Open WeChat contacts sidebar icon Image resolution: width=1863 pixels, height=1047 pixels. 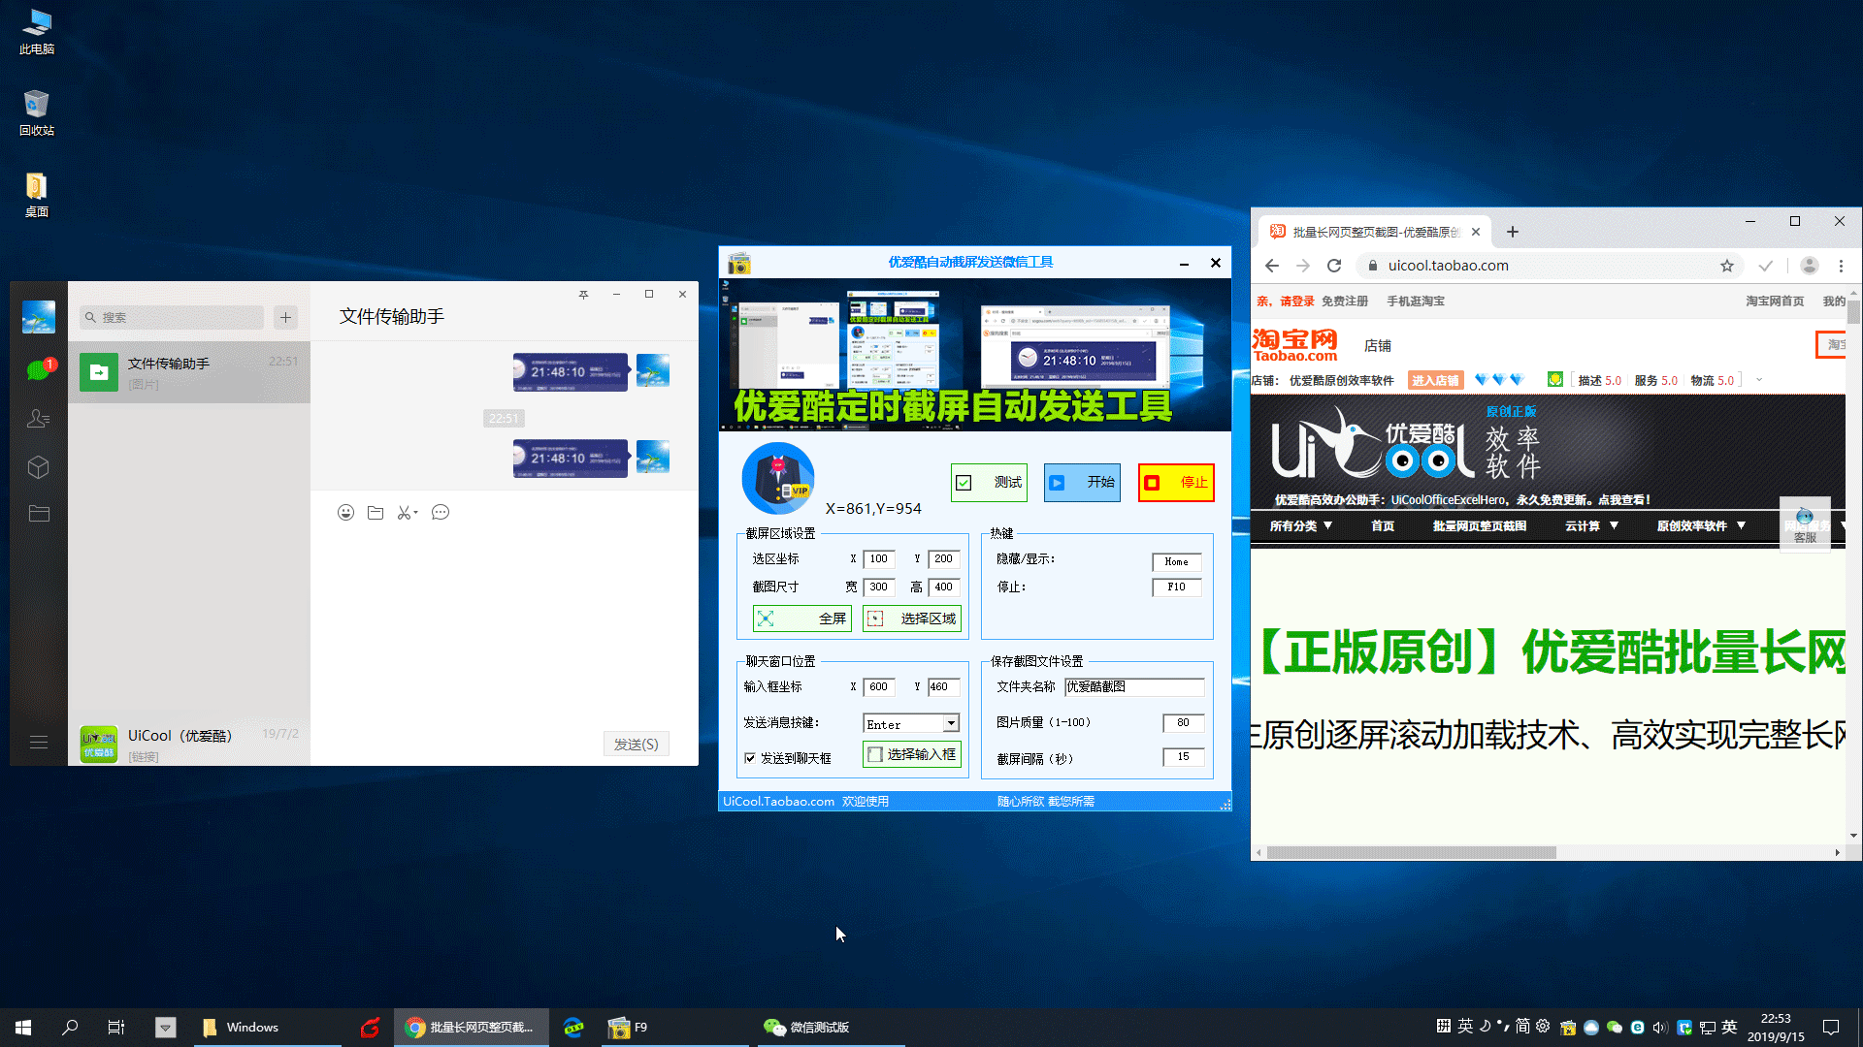pyautogui.click(x=39, y=419)
